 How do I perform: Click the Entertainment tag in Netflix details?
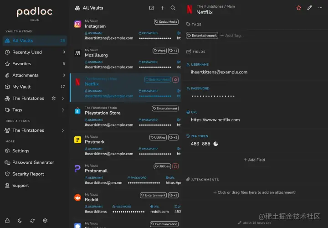[202, 36]
